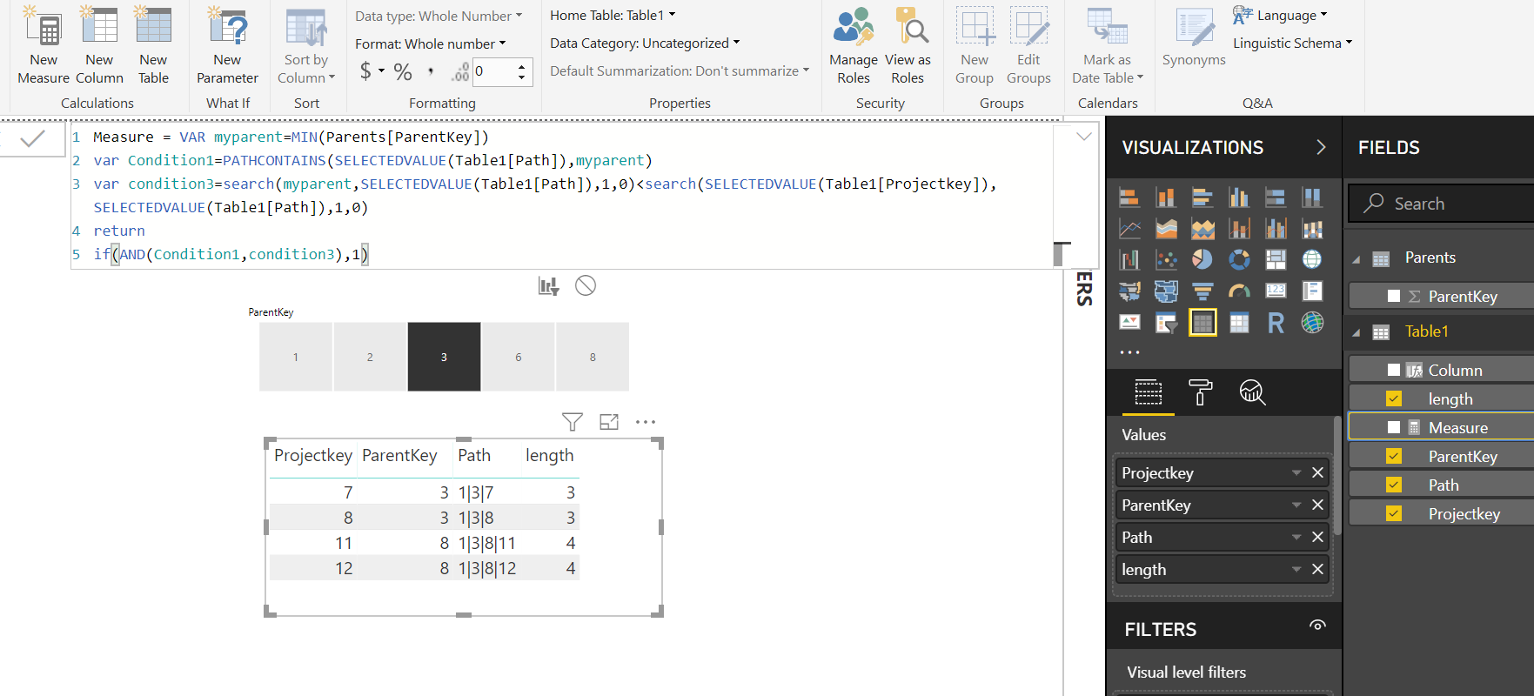This screenshot has height=696, width=1534.
Task: Toggle the Filters pane eye icon
Action: click(1317, 626)
